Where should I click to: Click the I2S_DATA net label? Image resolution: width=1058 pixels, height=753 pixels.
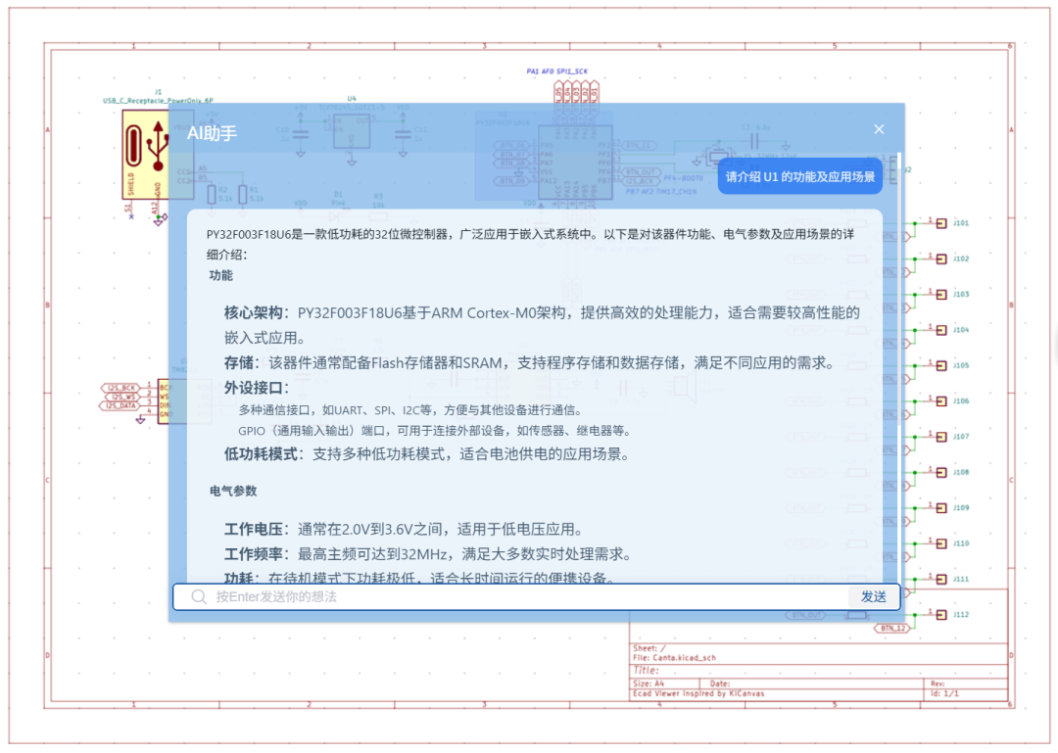120,405
